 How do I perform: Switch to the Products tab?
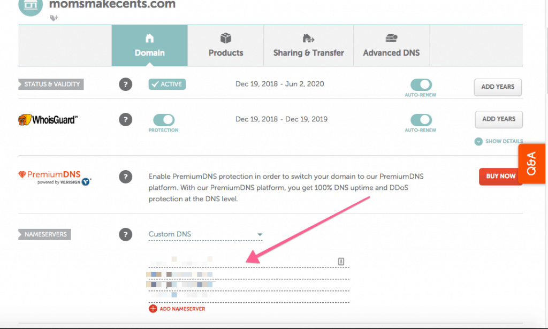click(x=226, y=46)
